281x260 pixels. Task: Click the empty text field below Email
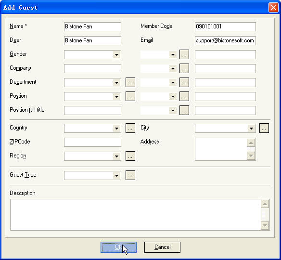(225, 55)
